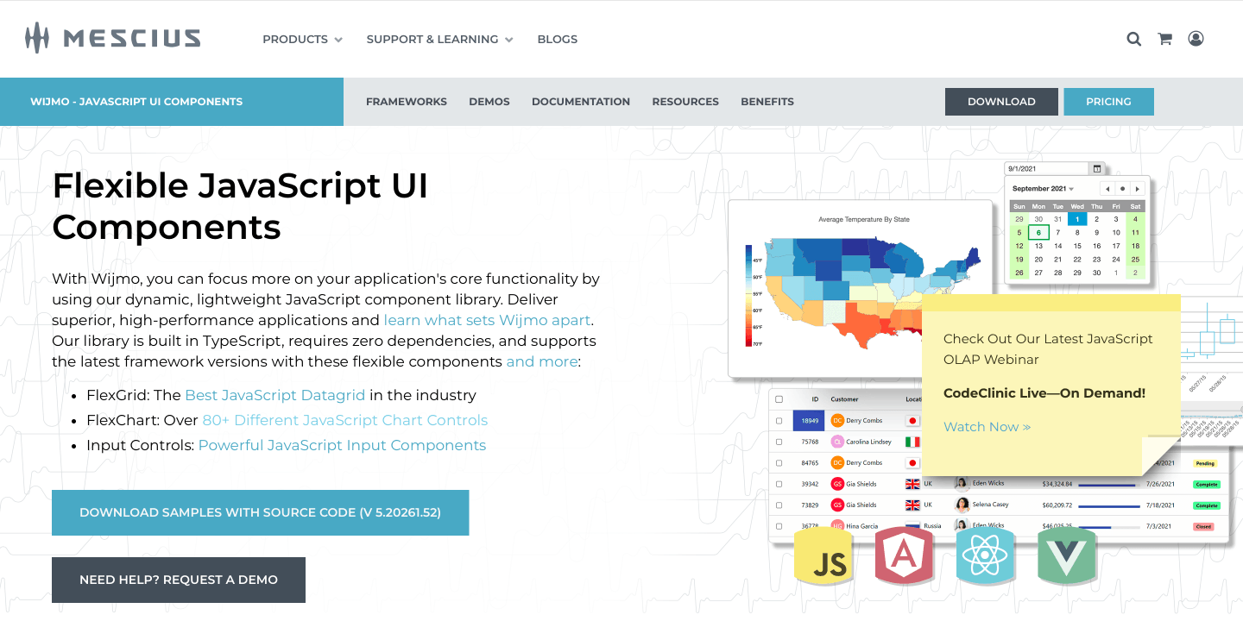Open the user account icon
Screen dimensions: 1243x621
pos(1196,39)
